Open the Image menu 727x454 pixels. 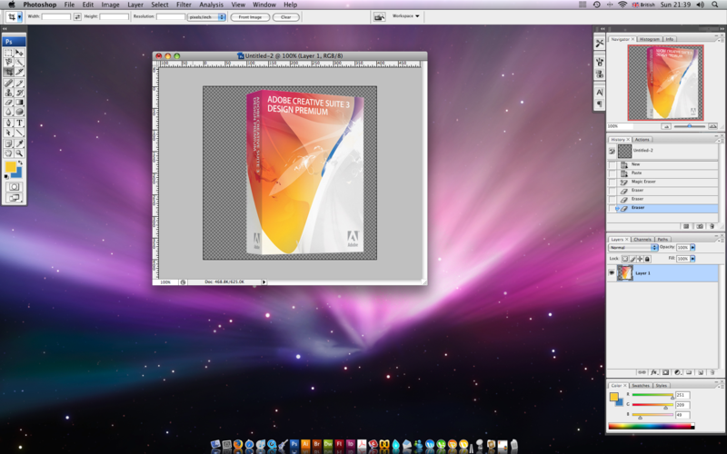pos(110,5)
